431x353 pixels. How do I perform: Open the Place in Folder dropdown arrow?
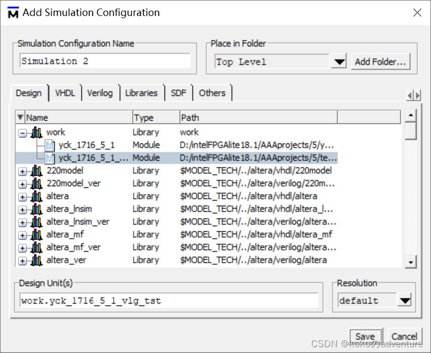(339, 62)
